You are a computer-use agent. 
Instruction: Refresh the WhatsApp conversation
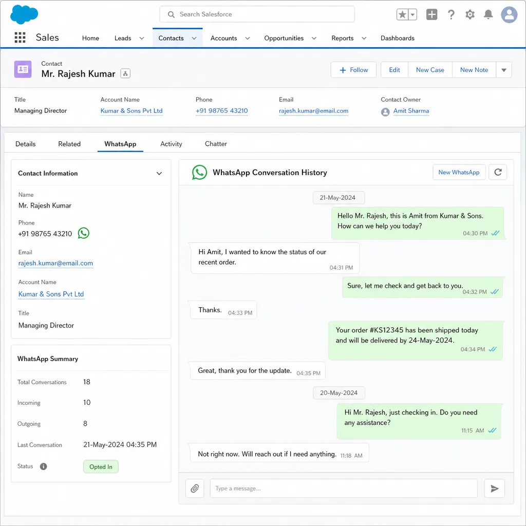tap(497, 172)
